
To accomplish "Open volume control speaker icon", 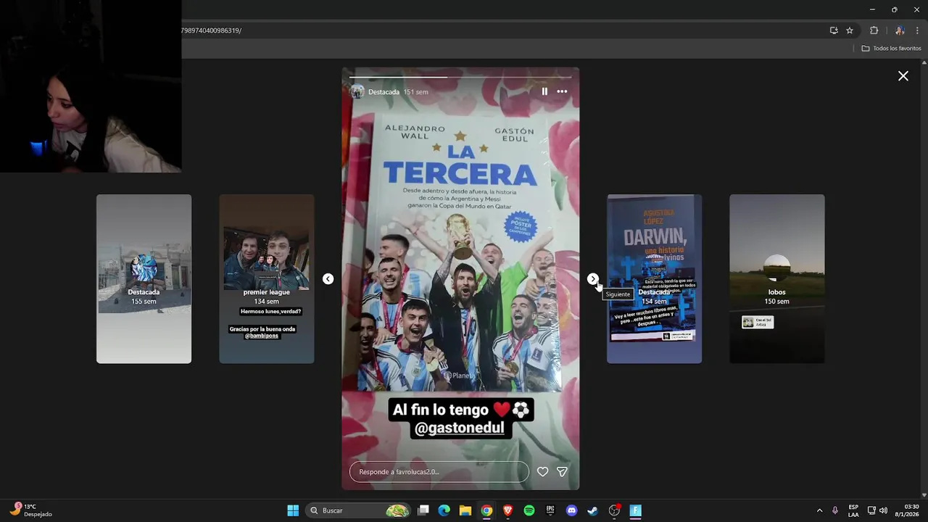I will 883,510.
